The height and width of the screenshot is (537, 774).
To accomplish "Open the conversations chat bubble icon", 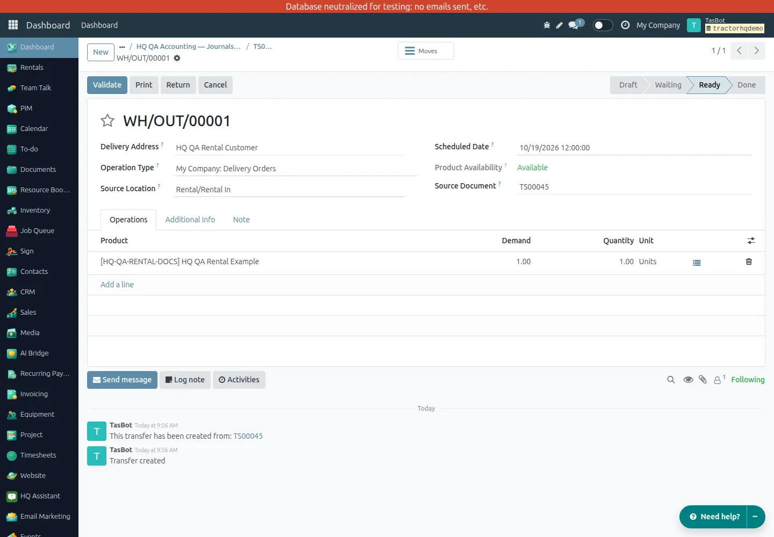I will click(574, 25).
